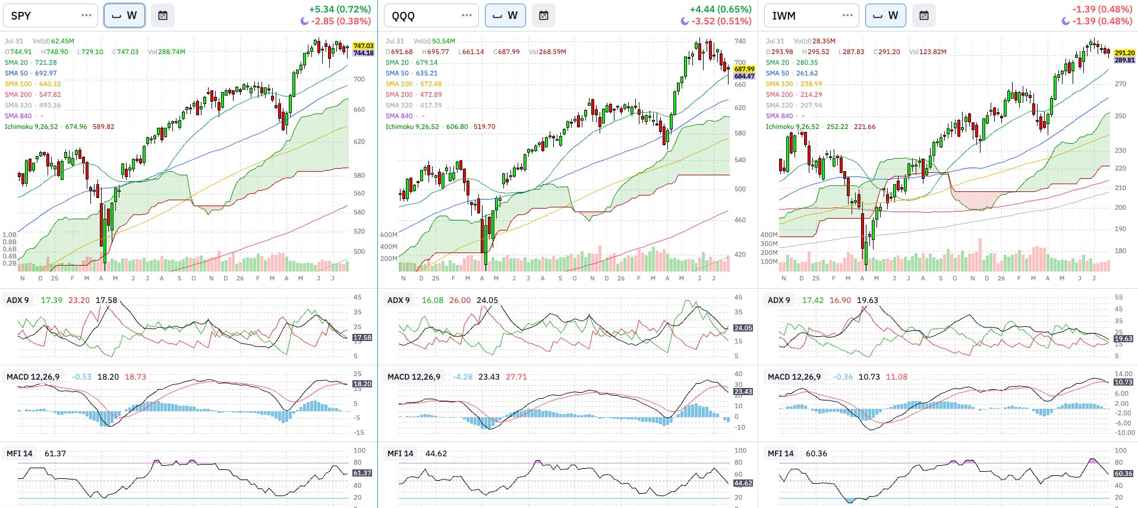
Task: Open the more options icon beside SPY
Action: 86,15
